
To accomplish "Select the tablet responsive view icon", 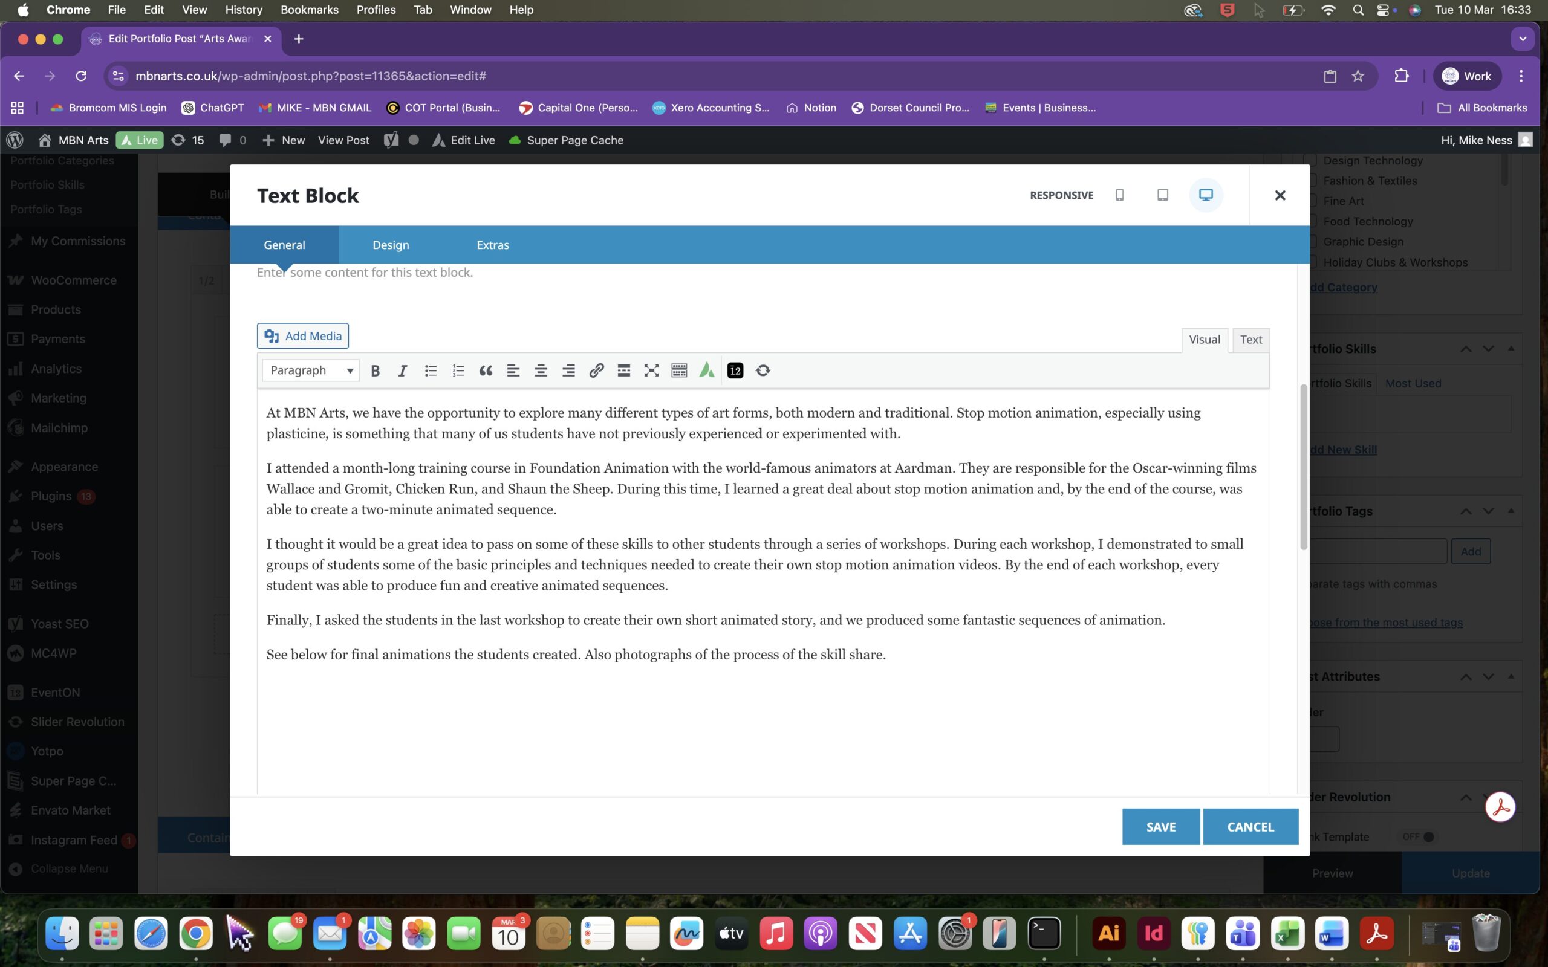I will 1162,195.
